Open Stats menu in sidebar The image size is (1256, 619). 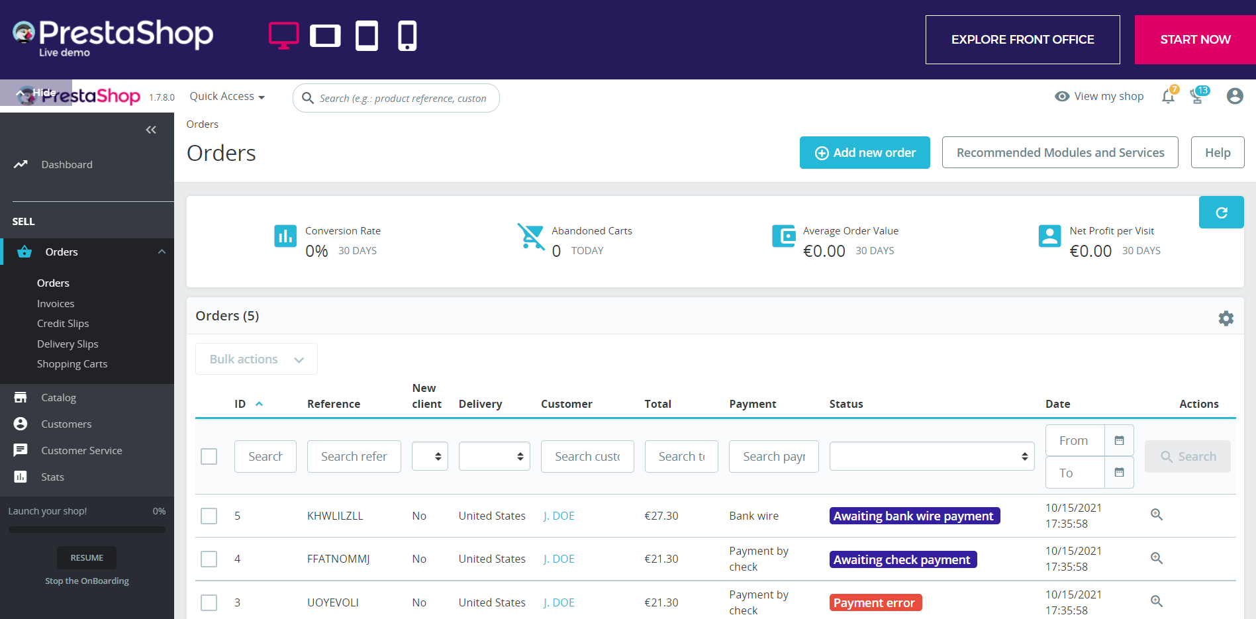tap(52, 477)
